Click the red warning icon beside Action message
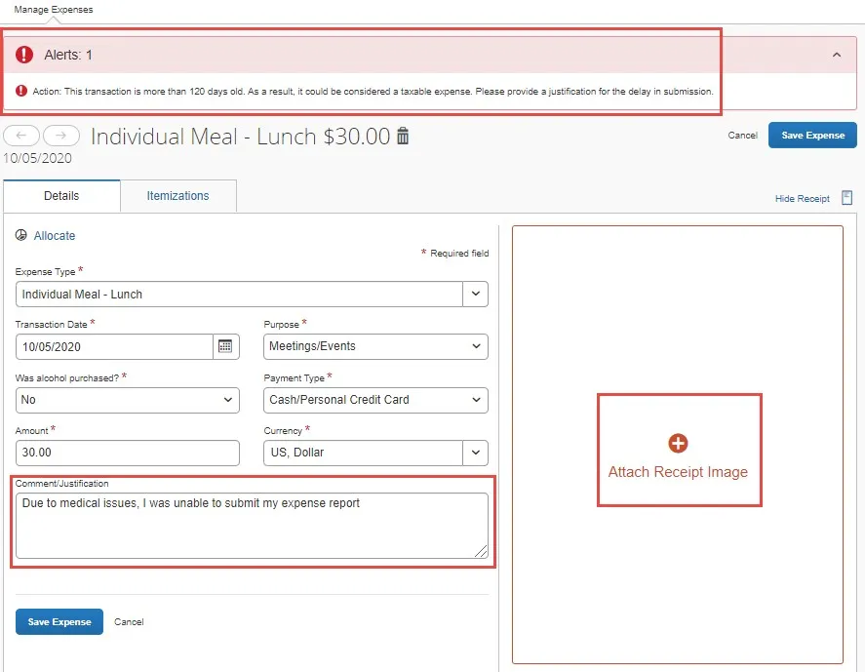 coord(21,91)
